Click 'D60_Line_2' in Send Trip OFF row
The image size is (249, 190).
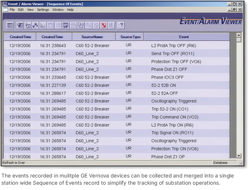click(x=87, y=54)
